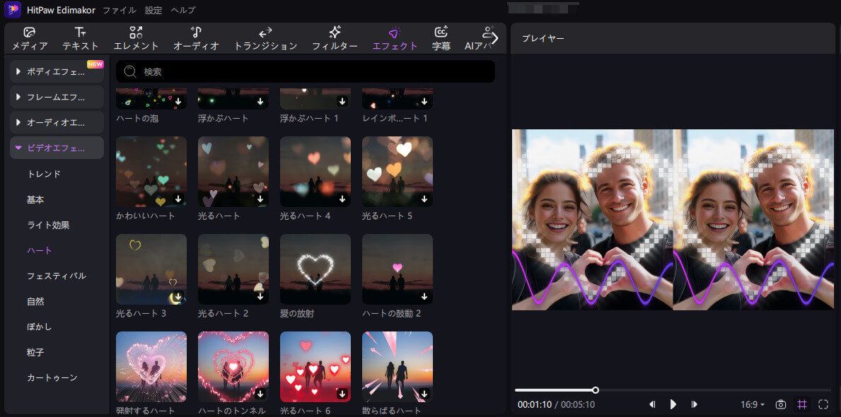Step forward one frame in player
The width and height of the screenshot is (841, 417).
694,404
